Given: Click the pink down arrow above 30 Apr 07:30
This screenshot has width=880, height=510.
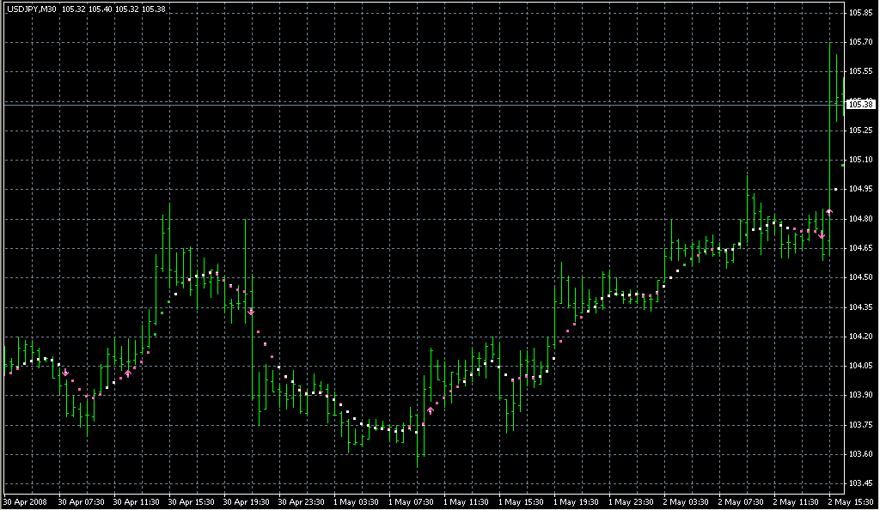Looking at the screenshot, I should point(65,373).
